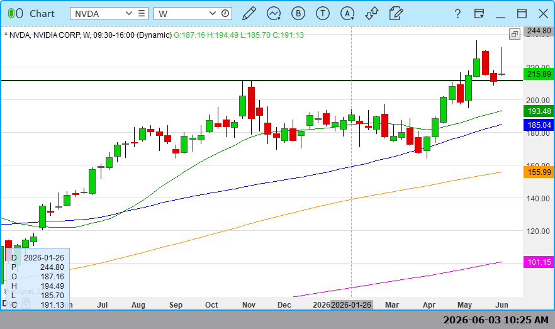The width and height of the screenshot is (555, 329).
Task: Click the Jul label on time axis
Action: (x=103, y=305)
